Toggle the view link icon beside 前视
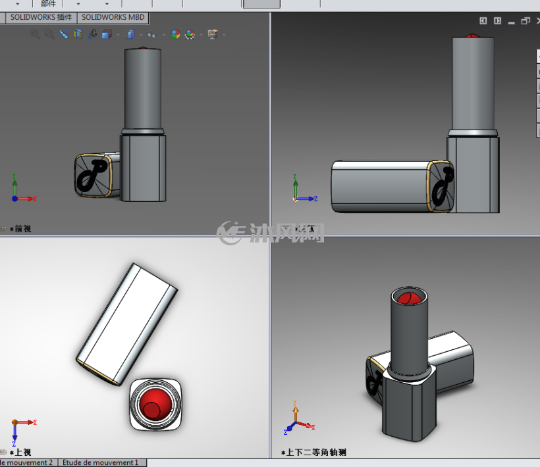 3,229
